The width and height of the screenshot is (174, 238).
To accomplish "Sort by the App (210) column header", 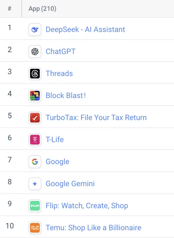I will coord(42,9).
